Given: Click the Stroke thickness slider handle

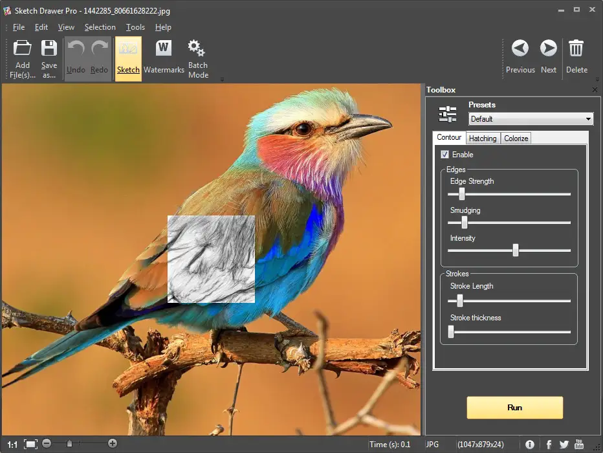Looking at the screenshot, I should [x=451, y=331].
